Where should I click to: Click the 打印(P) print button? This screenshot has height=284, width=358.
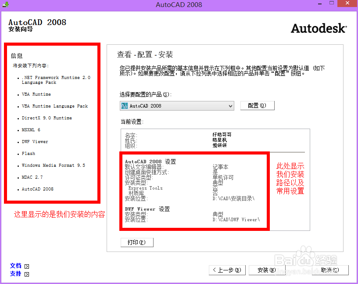click(137, 242)
